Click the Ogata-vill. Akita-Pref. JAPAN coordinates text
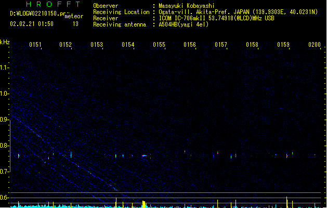 (238, 12)
